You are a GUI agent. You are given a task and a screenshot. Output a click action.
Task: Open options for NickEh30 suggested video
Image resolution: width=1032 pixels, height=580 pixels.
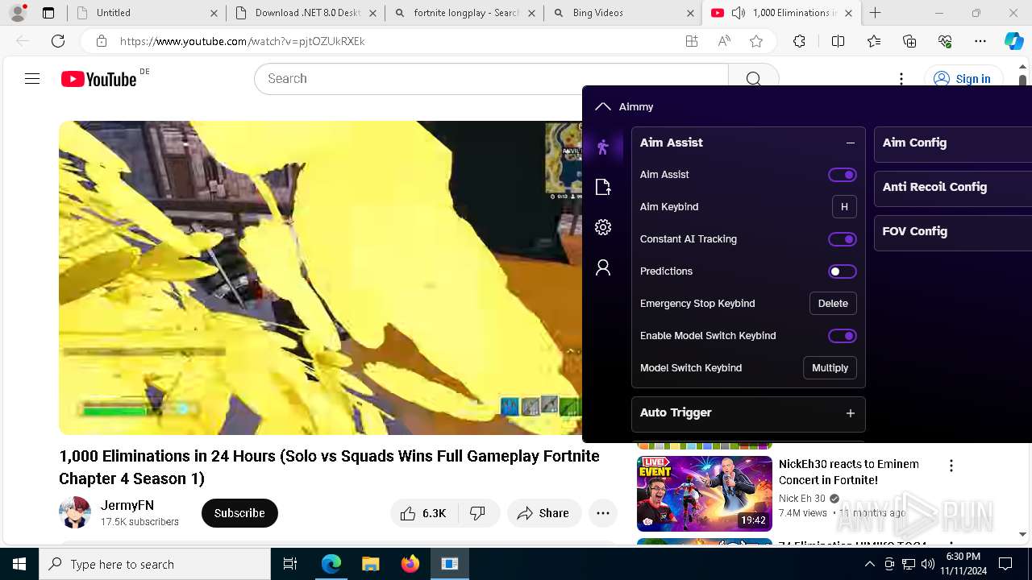pos(951,466)
